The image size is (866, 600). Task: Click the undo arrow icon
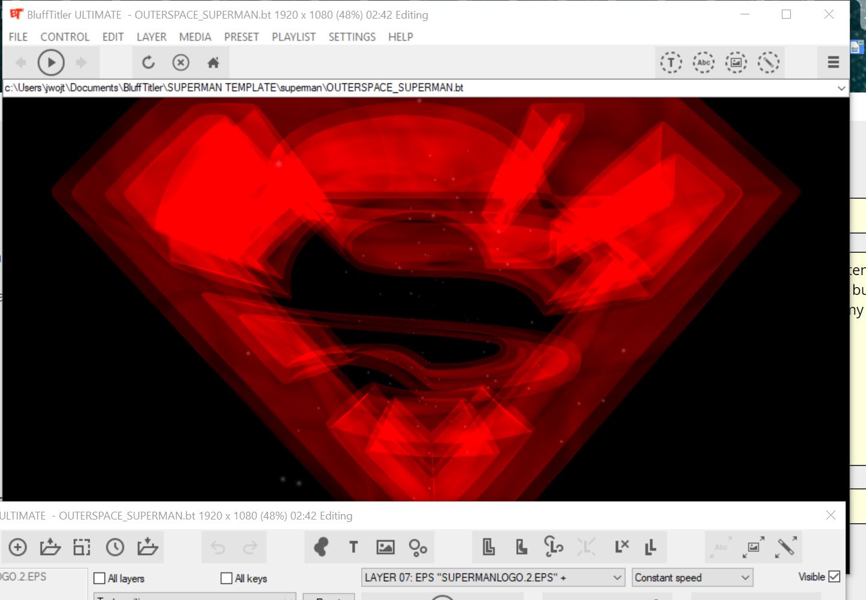pyautogui.click(x=218, y=547)
